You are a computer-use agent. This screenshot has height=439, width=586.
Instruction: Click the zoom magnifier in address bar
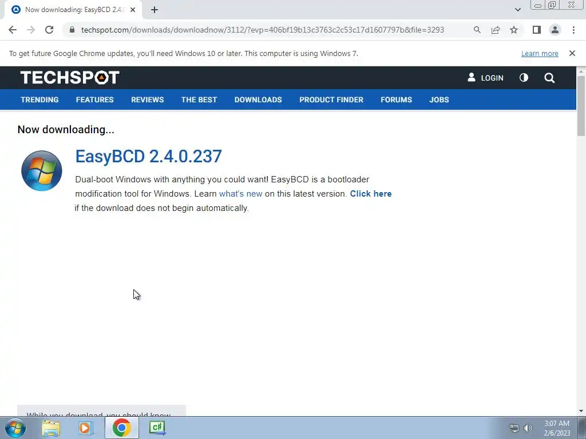coord(477,30)
